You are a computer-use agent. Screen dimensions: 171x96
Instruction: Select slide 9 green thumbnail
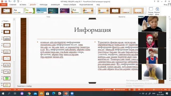pos(7,78)
